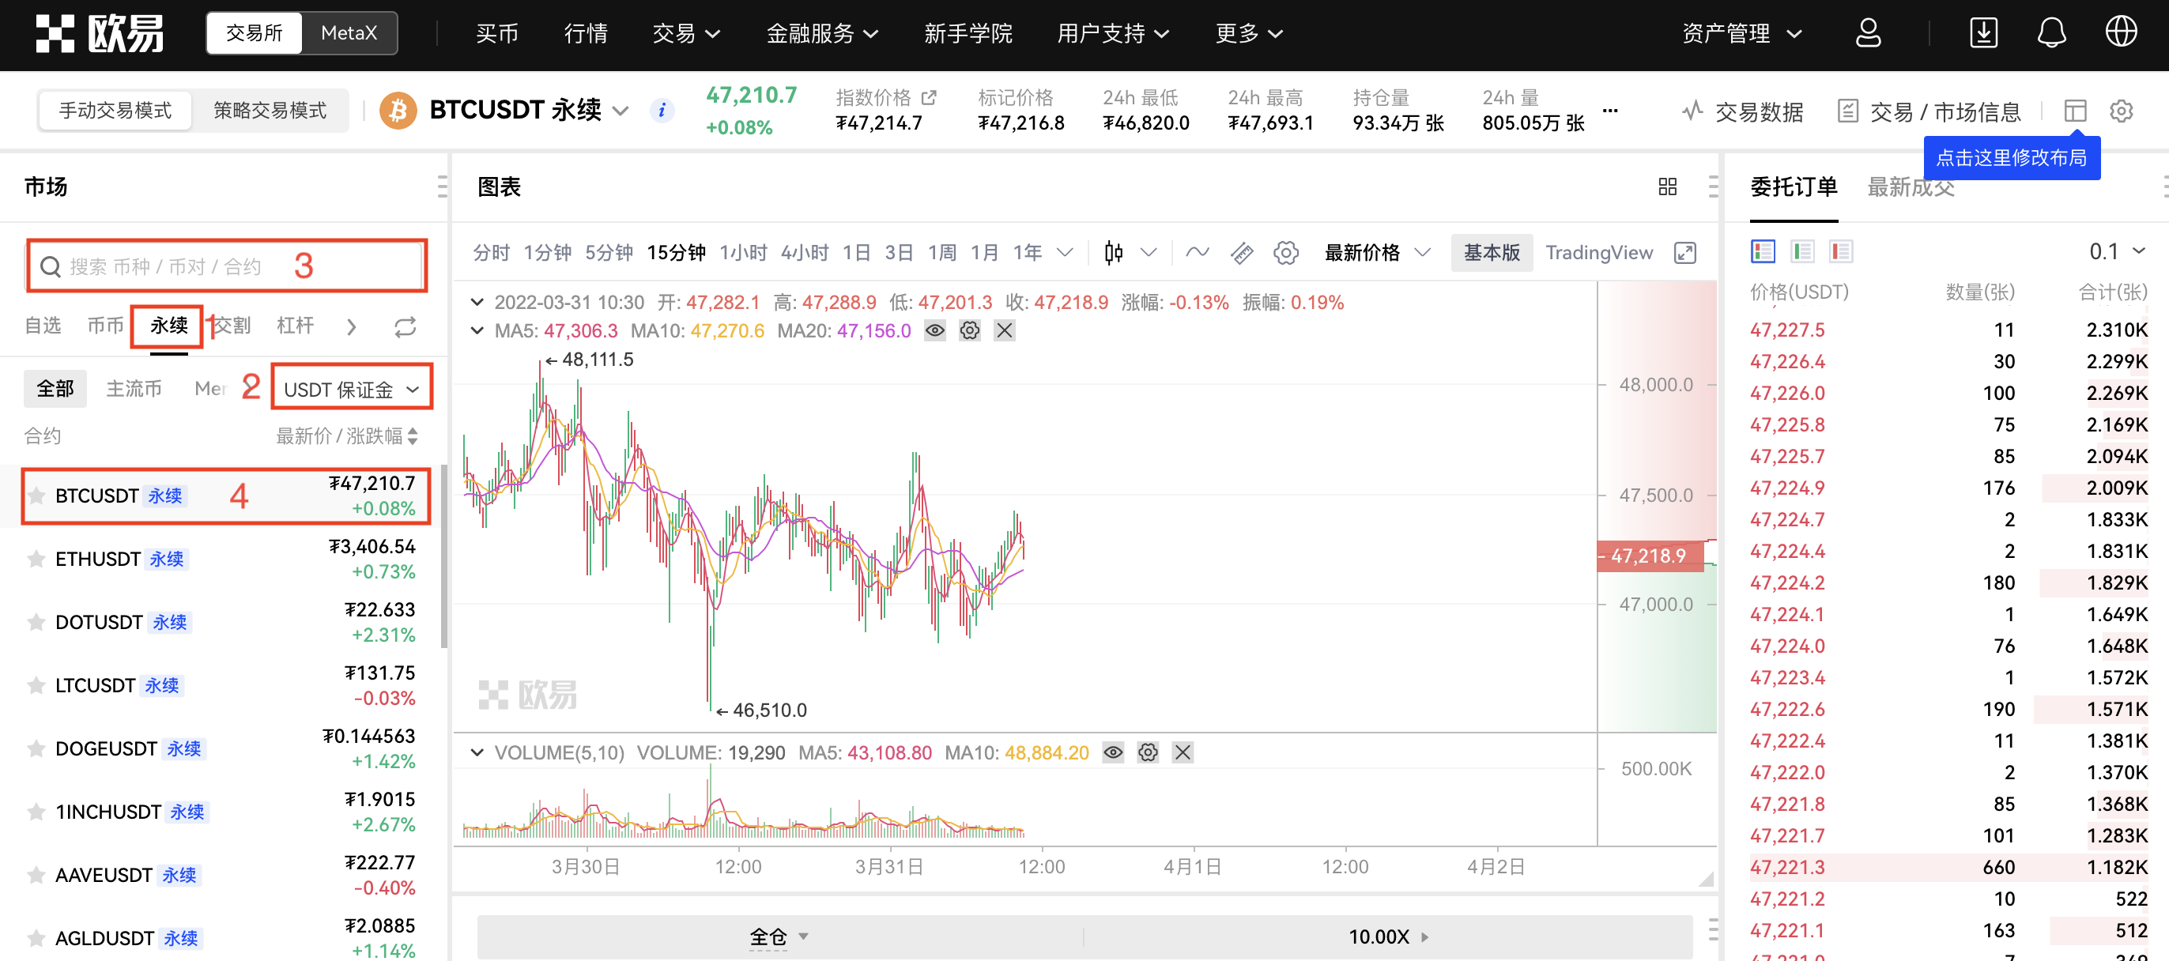Expand the BTCUSDT 永续 pair selector

click(621, 110)
